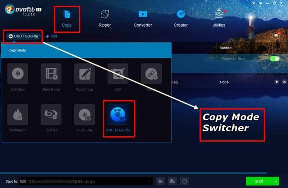288x188 pixels.
Task: Pick the Clone/Burn copy mode
Action: point(18,118)
